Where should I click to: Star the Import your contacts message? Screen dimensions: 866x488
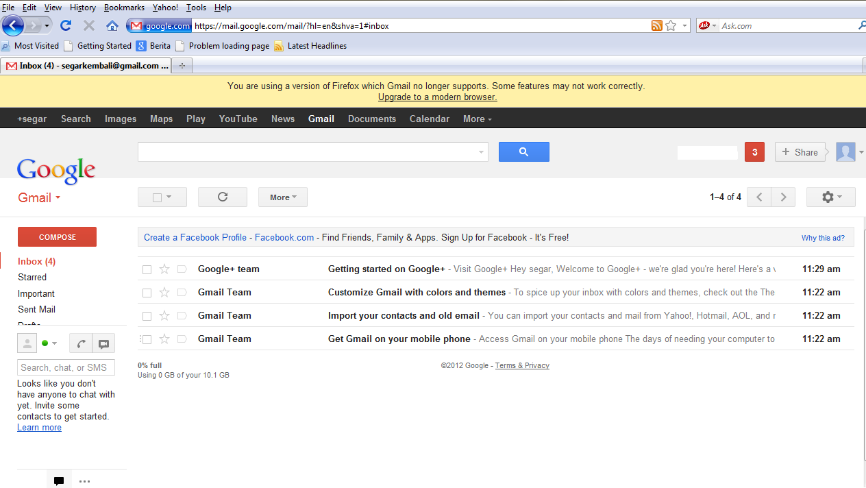point(164,316)
